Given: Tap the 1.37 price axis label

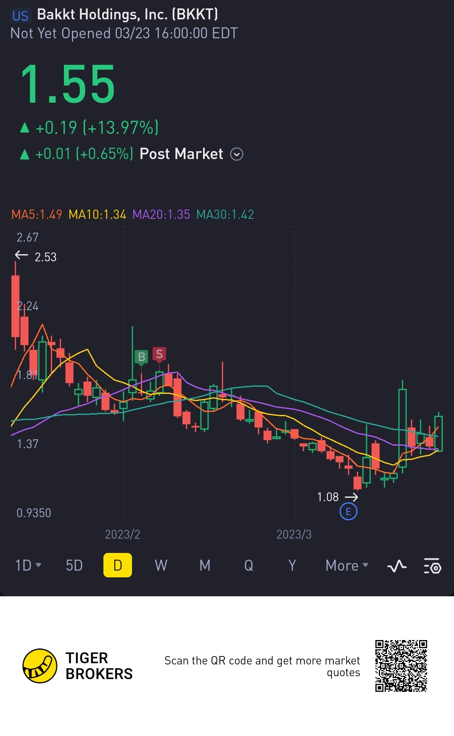Looking at the screenshot, I should click(x=27, y=444).
